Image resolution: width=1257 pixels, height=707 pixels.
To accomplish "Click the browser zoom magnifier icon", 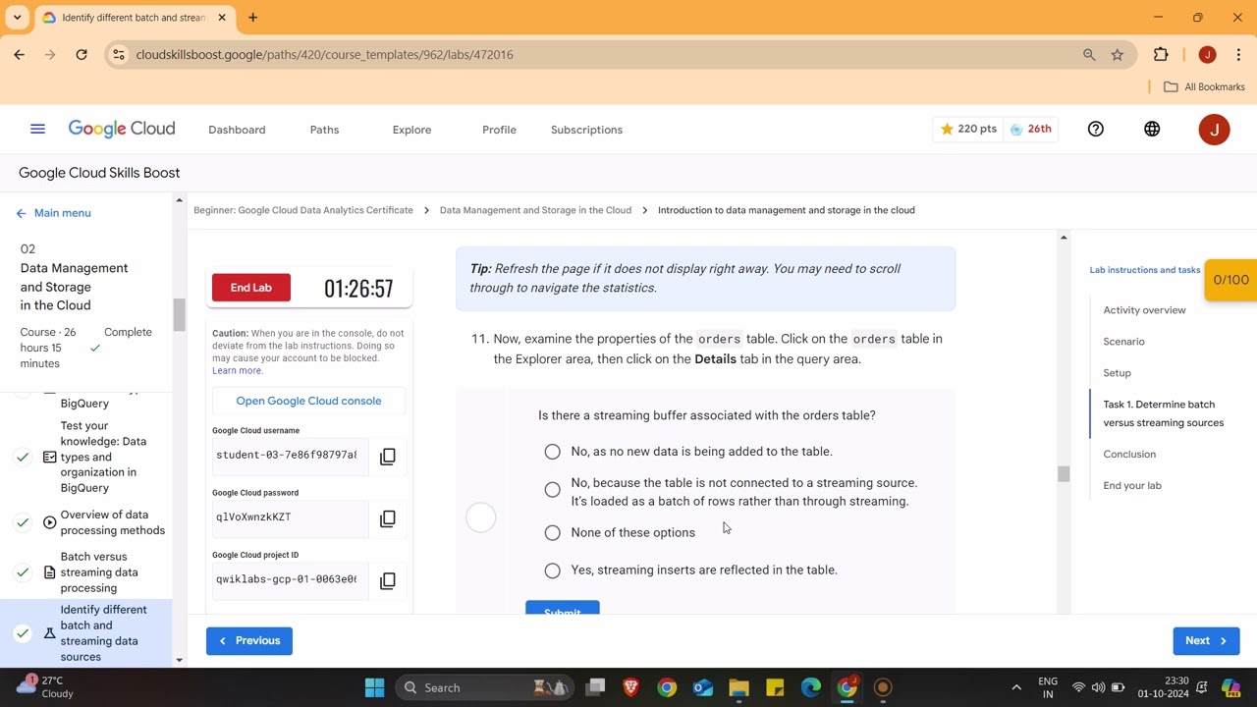I will point(1089,55).
